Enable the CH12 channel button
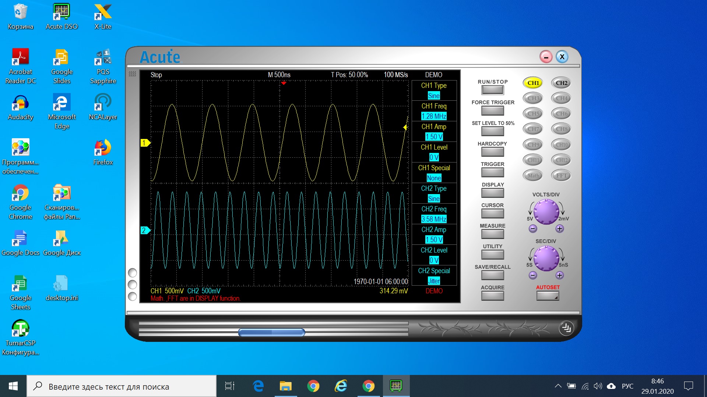 pos(561,160)
